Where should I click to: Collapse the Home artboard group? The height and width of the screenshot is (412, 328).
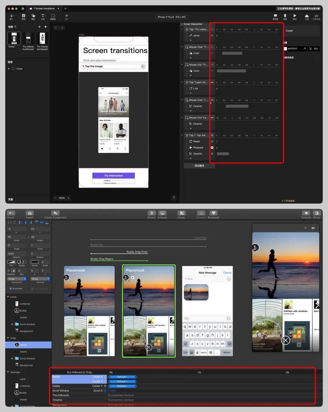[8, 297]
